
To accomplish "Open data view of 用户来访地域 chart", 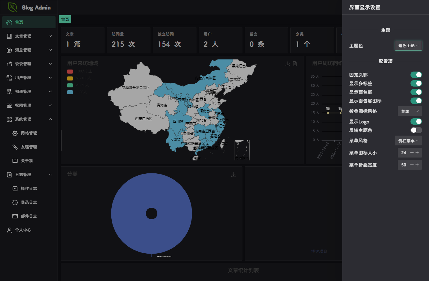I will 295,64.
